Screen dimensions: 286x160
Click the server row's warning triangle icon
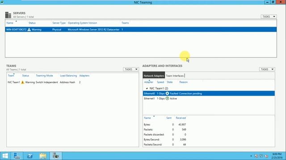[x=29, y=29]
